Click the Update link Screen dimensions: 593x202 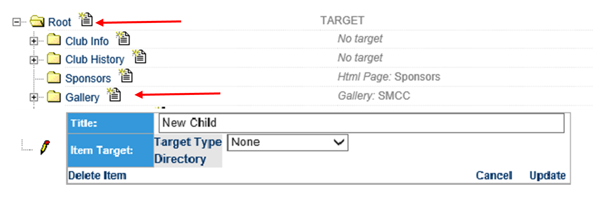548,176
